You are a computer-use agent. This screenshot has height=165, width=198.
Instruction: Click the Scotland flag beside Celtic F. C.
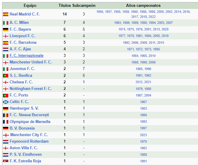click(x=6, y=102)
